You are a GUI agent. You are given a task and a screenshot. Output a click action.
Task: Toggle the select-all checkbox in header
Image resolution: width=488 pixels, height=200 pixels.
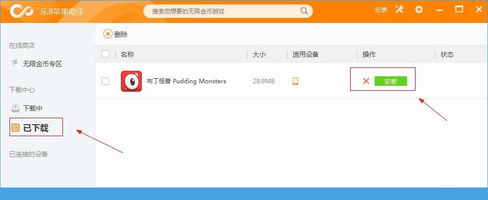tap(105, 54)
